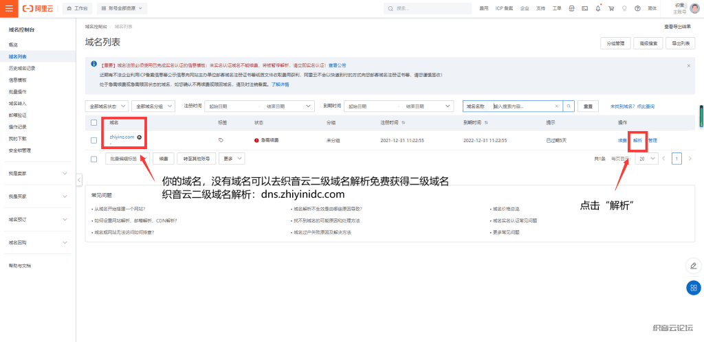Click the lightbulb icon in header
This screenshot has height=342, width=704.
(624, 8)
